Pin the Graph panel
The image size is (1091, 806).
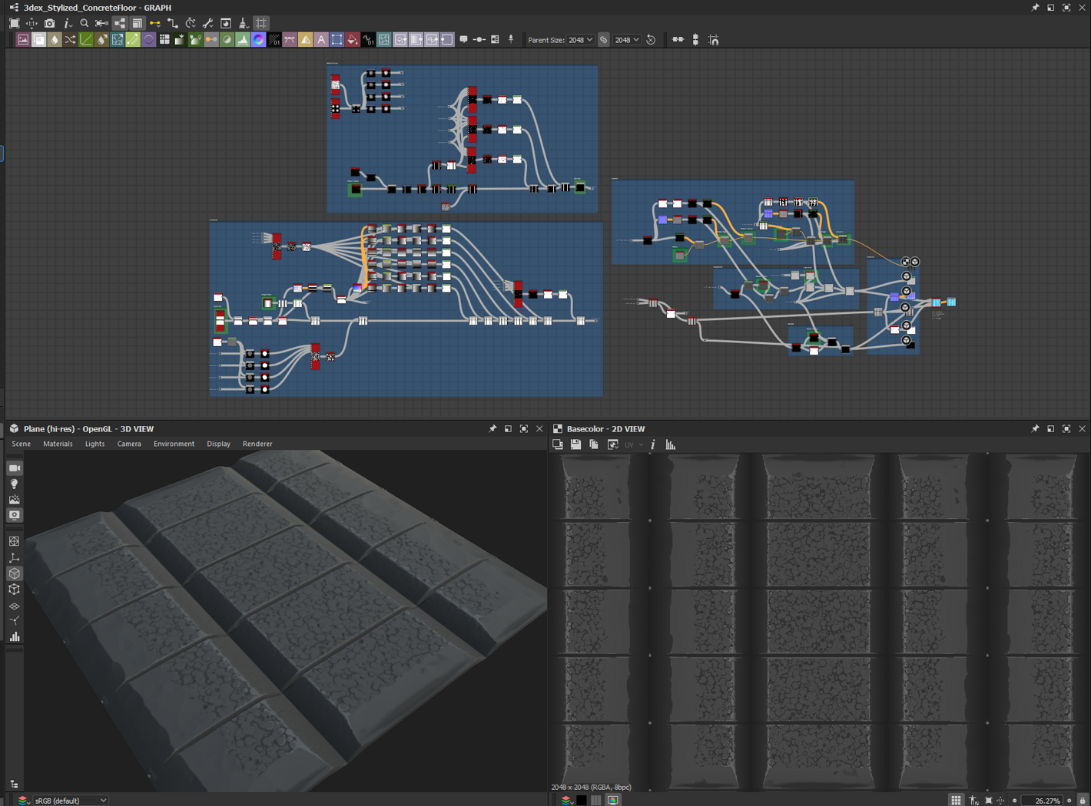(x=1035, y=8)
